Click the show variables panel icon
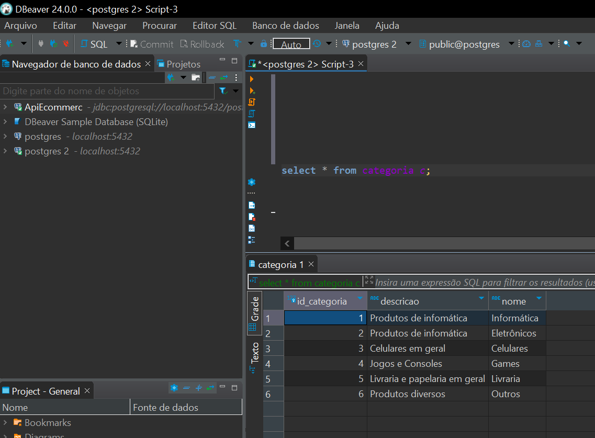Image resolution: width=595 pixels, height=438 pixels. pos(252,228)
